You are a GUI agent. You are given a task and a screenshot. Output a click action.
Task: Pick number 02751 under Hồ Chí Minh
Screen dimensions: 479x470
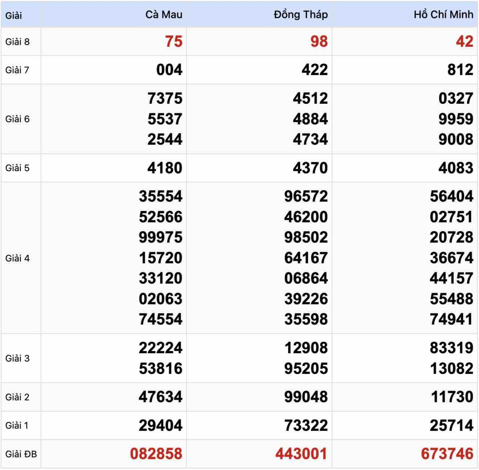click(451, 217)
